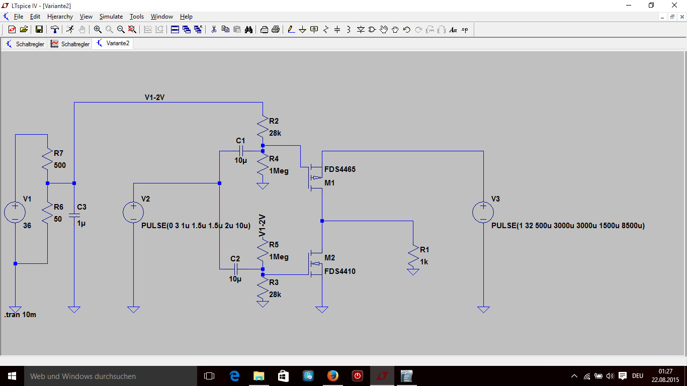Open the Edit menu
The width and height of the screenshot is (687, 386).
[x=35, y=17]
